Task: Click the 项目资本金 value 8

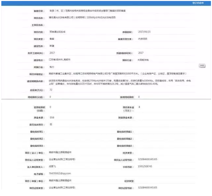Action: coord(139,107)
